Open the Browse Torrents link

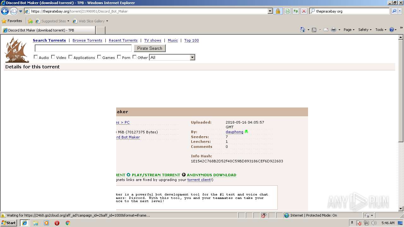pos(87,40)
